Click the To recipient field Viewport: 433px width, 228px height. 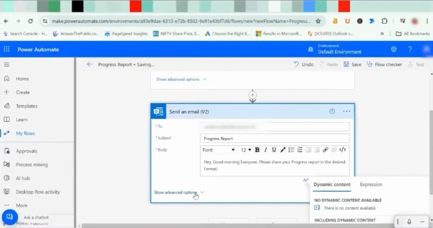(274, 127)
